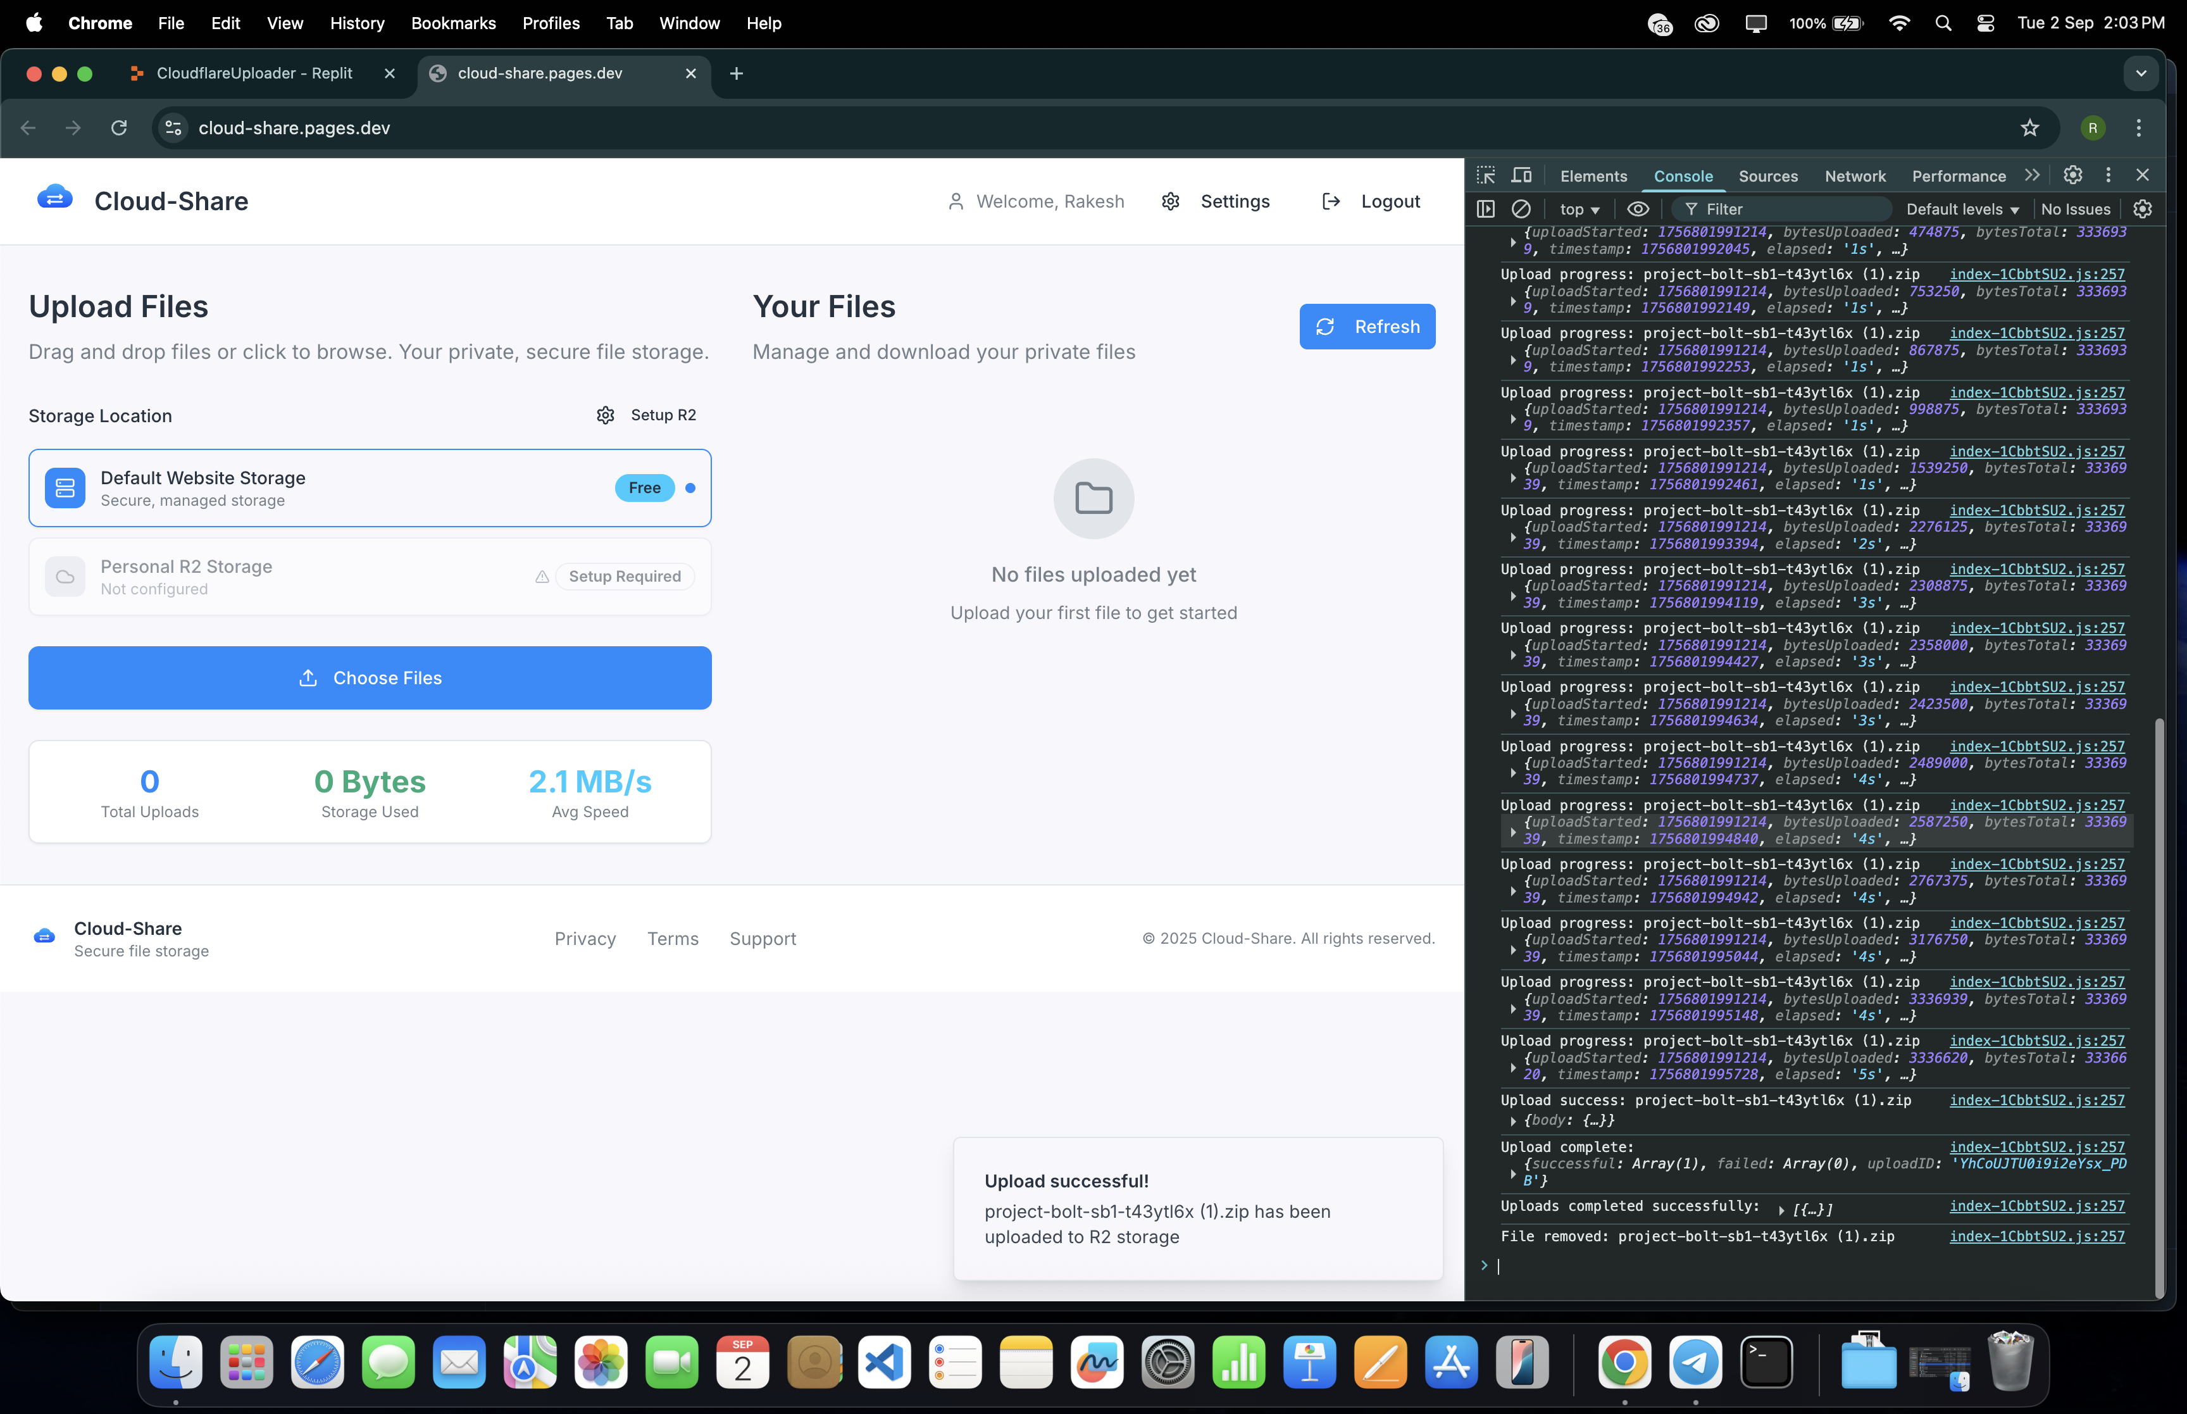
Task: Click the Setup Required badge
Action: (624, 577)
